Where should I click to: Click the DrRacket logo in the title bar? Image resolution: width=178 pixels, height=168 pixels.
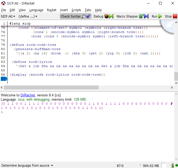coord(3,3)
